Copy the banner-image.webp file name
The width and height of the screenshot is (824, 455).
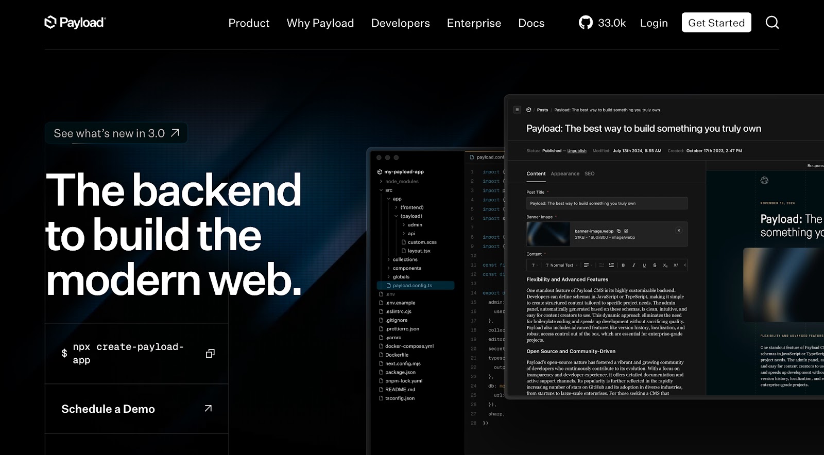pos(619,231)
